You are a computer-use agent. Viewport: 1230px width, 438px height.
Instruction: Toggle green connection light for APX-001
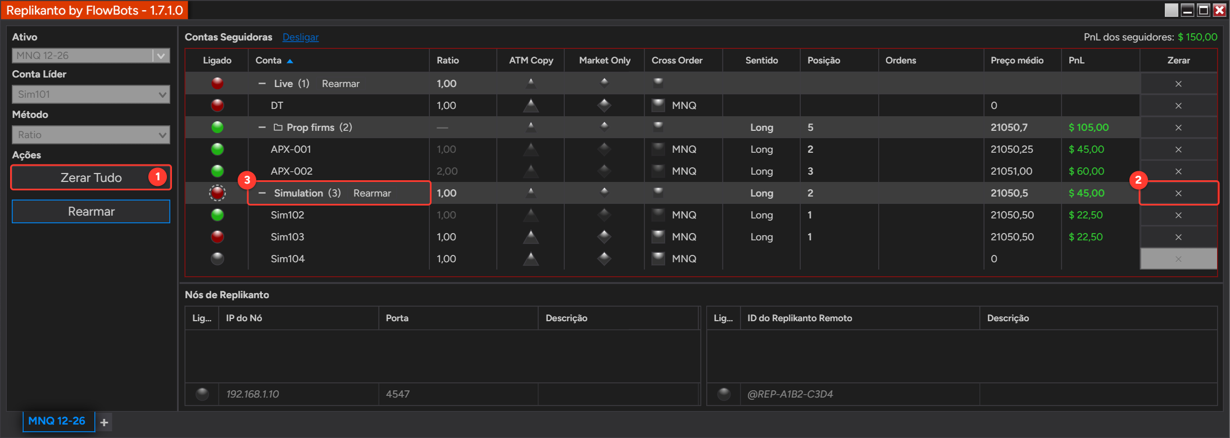(217, 149)
